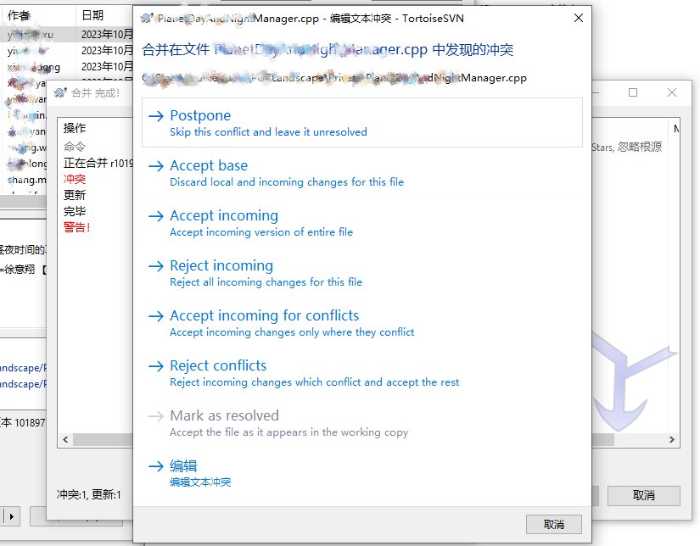The width and height of the screenshot is (700, 546).
Task: Click the TortoiseSVN icon in conflict dialog title bar
Action: tap(146, 18)
